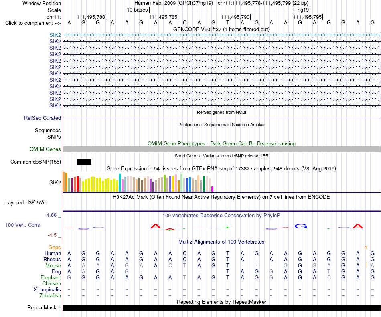Click the magenta GTEx expression bar

pyautogui.click(x=213, y=189)
